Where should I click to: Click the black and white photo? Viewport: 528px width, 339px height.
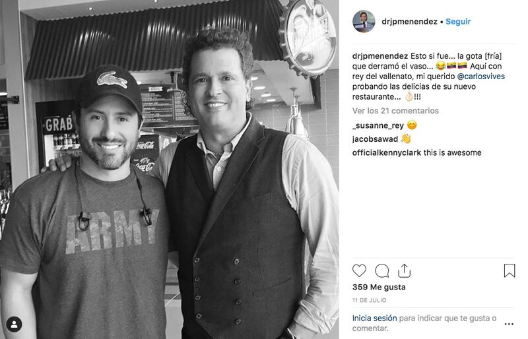[170, 169]
